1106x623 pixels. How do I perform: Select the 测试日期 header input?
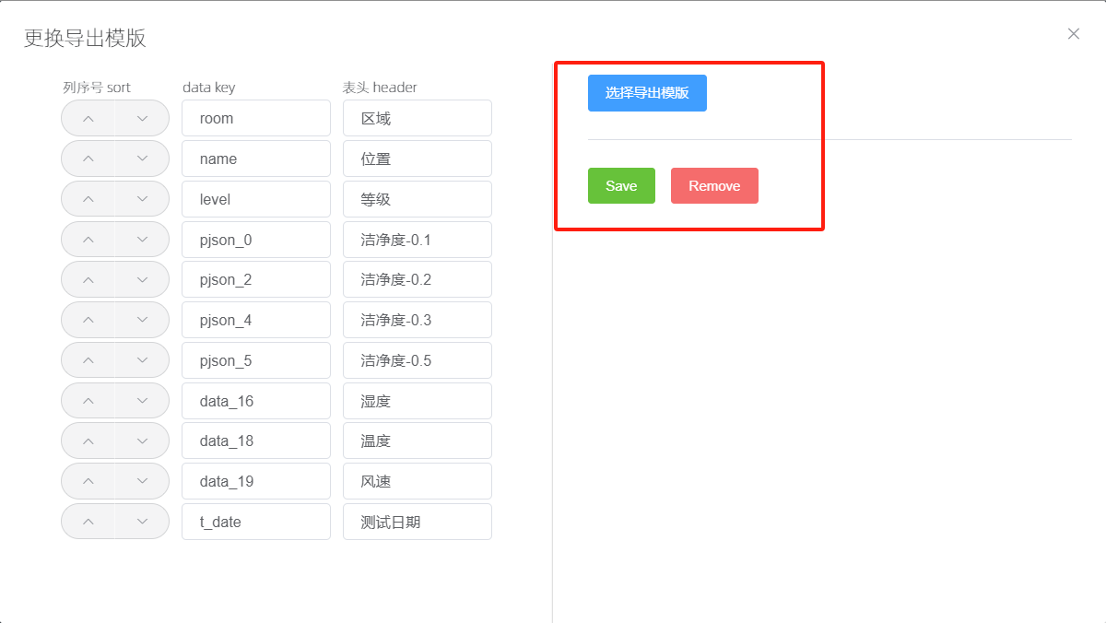417,522
